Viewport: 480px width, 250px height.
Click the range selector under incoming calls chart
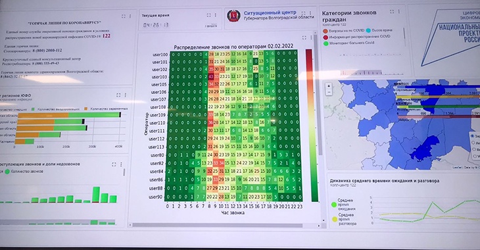tap(58, 222)
